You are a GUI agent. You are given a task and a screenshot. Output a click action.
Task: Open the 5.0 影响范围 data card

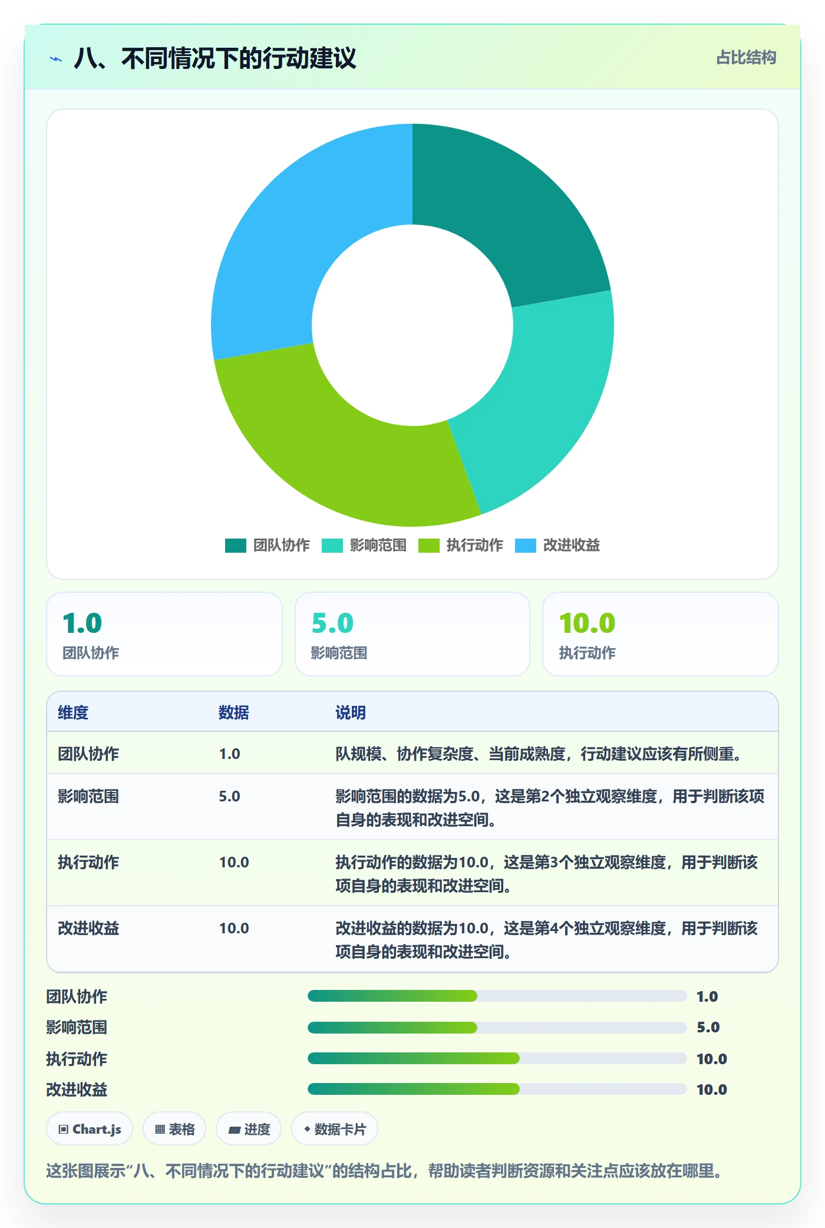pyautogui.click(x=412, y=634)
